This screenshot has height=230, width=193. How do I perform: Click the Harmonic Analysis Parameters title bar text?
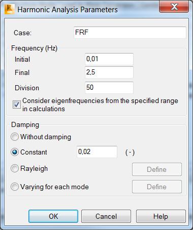tap(68, 10)
